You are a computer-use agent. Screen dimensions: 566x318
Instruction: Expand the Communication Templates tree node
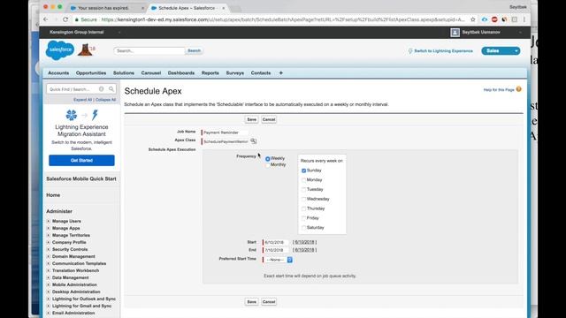click(49, 263)
